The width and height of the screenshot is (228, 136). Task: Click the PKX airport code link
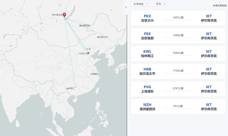[x=147, y=16]
